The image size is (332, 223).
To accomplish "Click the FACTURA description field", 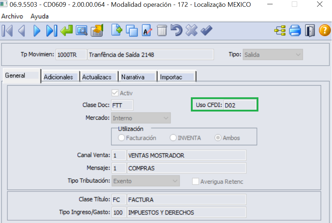I will (187, 200).
